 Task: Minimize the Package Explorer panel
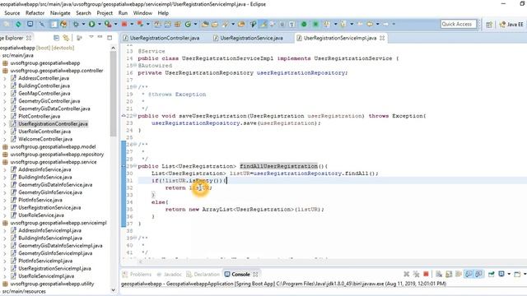(100, 37)
